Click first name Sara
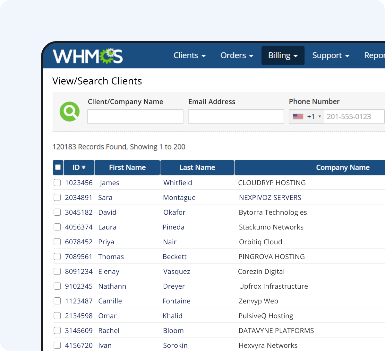 point(105,197)
